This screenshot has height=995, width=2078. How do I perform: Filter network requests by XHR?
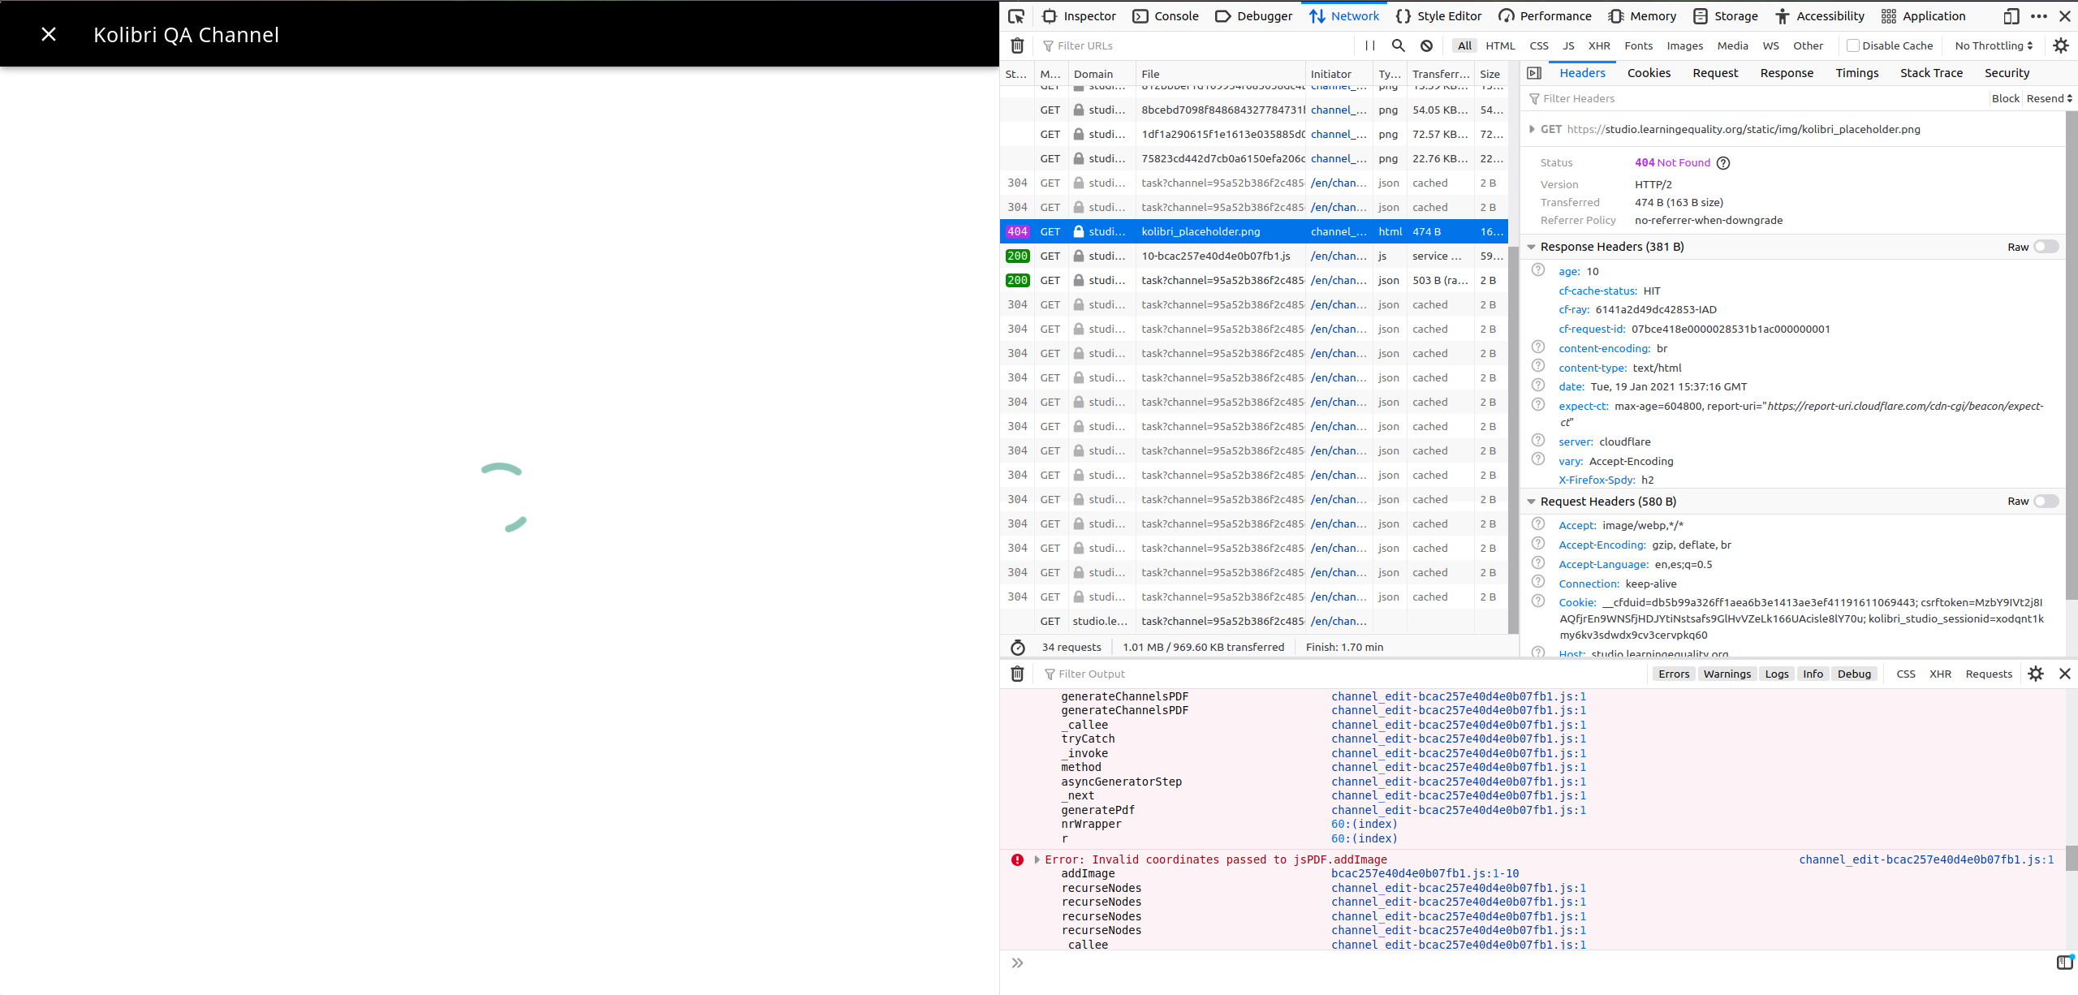[1599, 45]
